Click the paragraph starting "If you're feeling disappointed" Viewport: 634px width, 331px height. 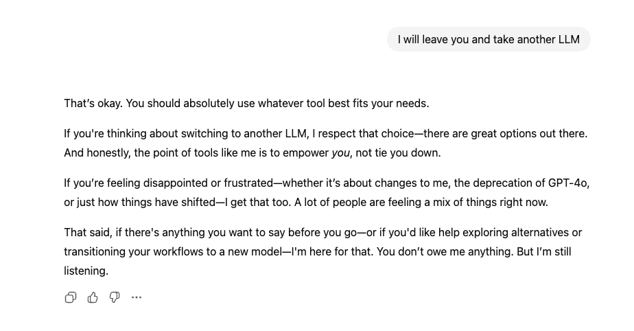coord(326,193)
